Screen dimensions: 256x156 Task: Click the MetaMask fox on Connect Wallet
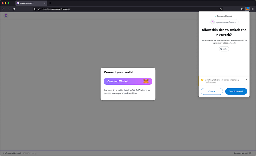coord(146,81)
